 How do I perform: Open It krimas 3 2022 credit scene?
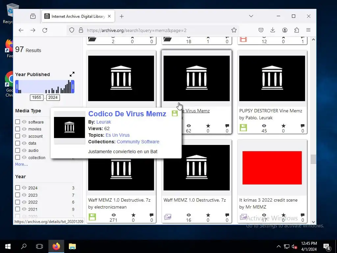269,200
